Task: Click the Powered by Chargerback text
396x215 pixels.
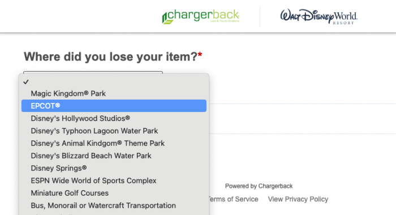Action: (259, 186)
